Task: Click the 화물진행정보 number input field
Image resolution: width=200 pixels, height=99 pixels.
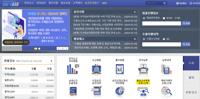Action: (162, 23)
